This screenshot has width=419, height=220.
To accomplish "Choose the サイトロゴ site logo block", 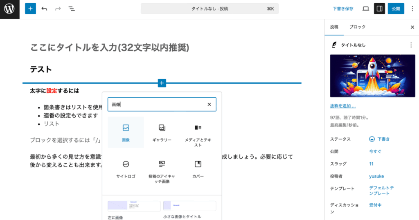I will [x=126, y=168].
